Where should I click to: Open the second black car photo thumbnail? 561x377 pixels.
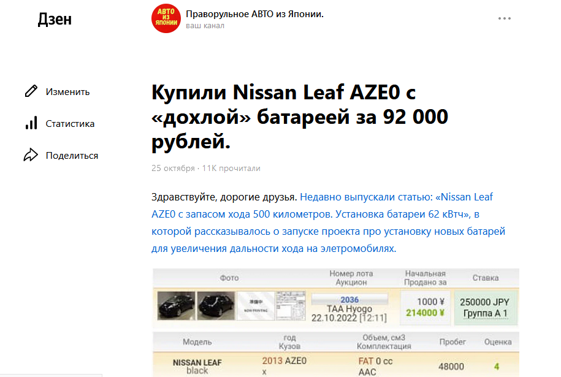[216, 305]
